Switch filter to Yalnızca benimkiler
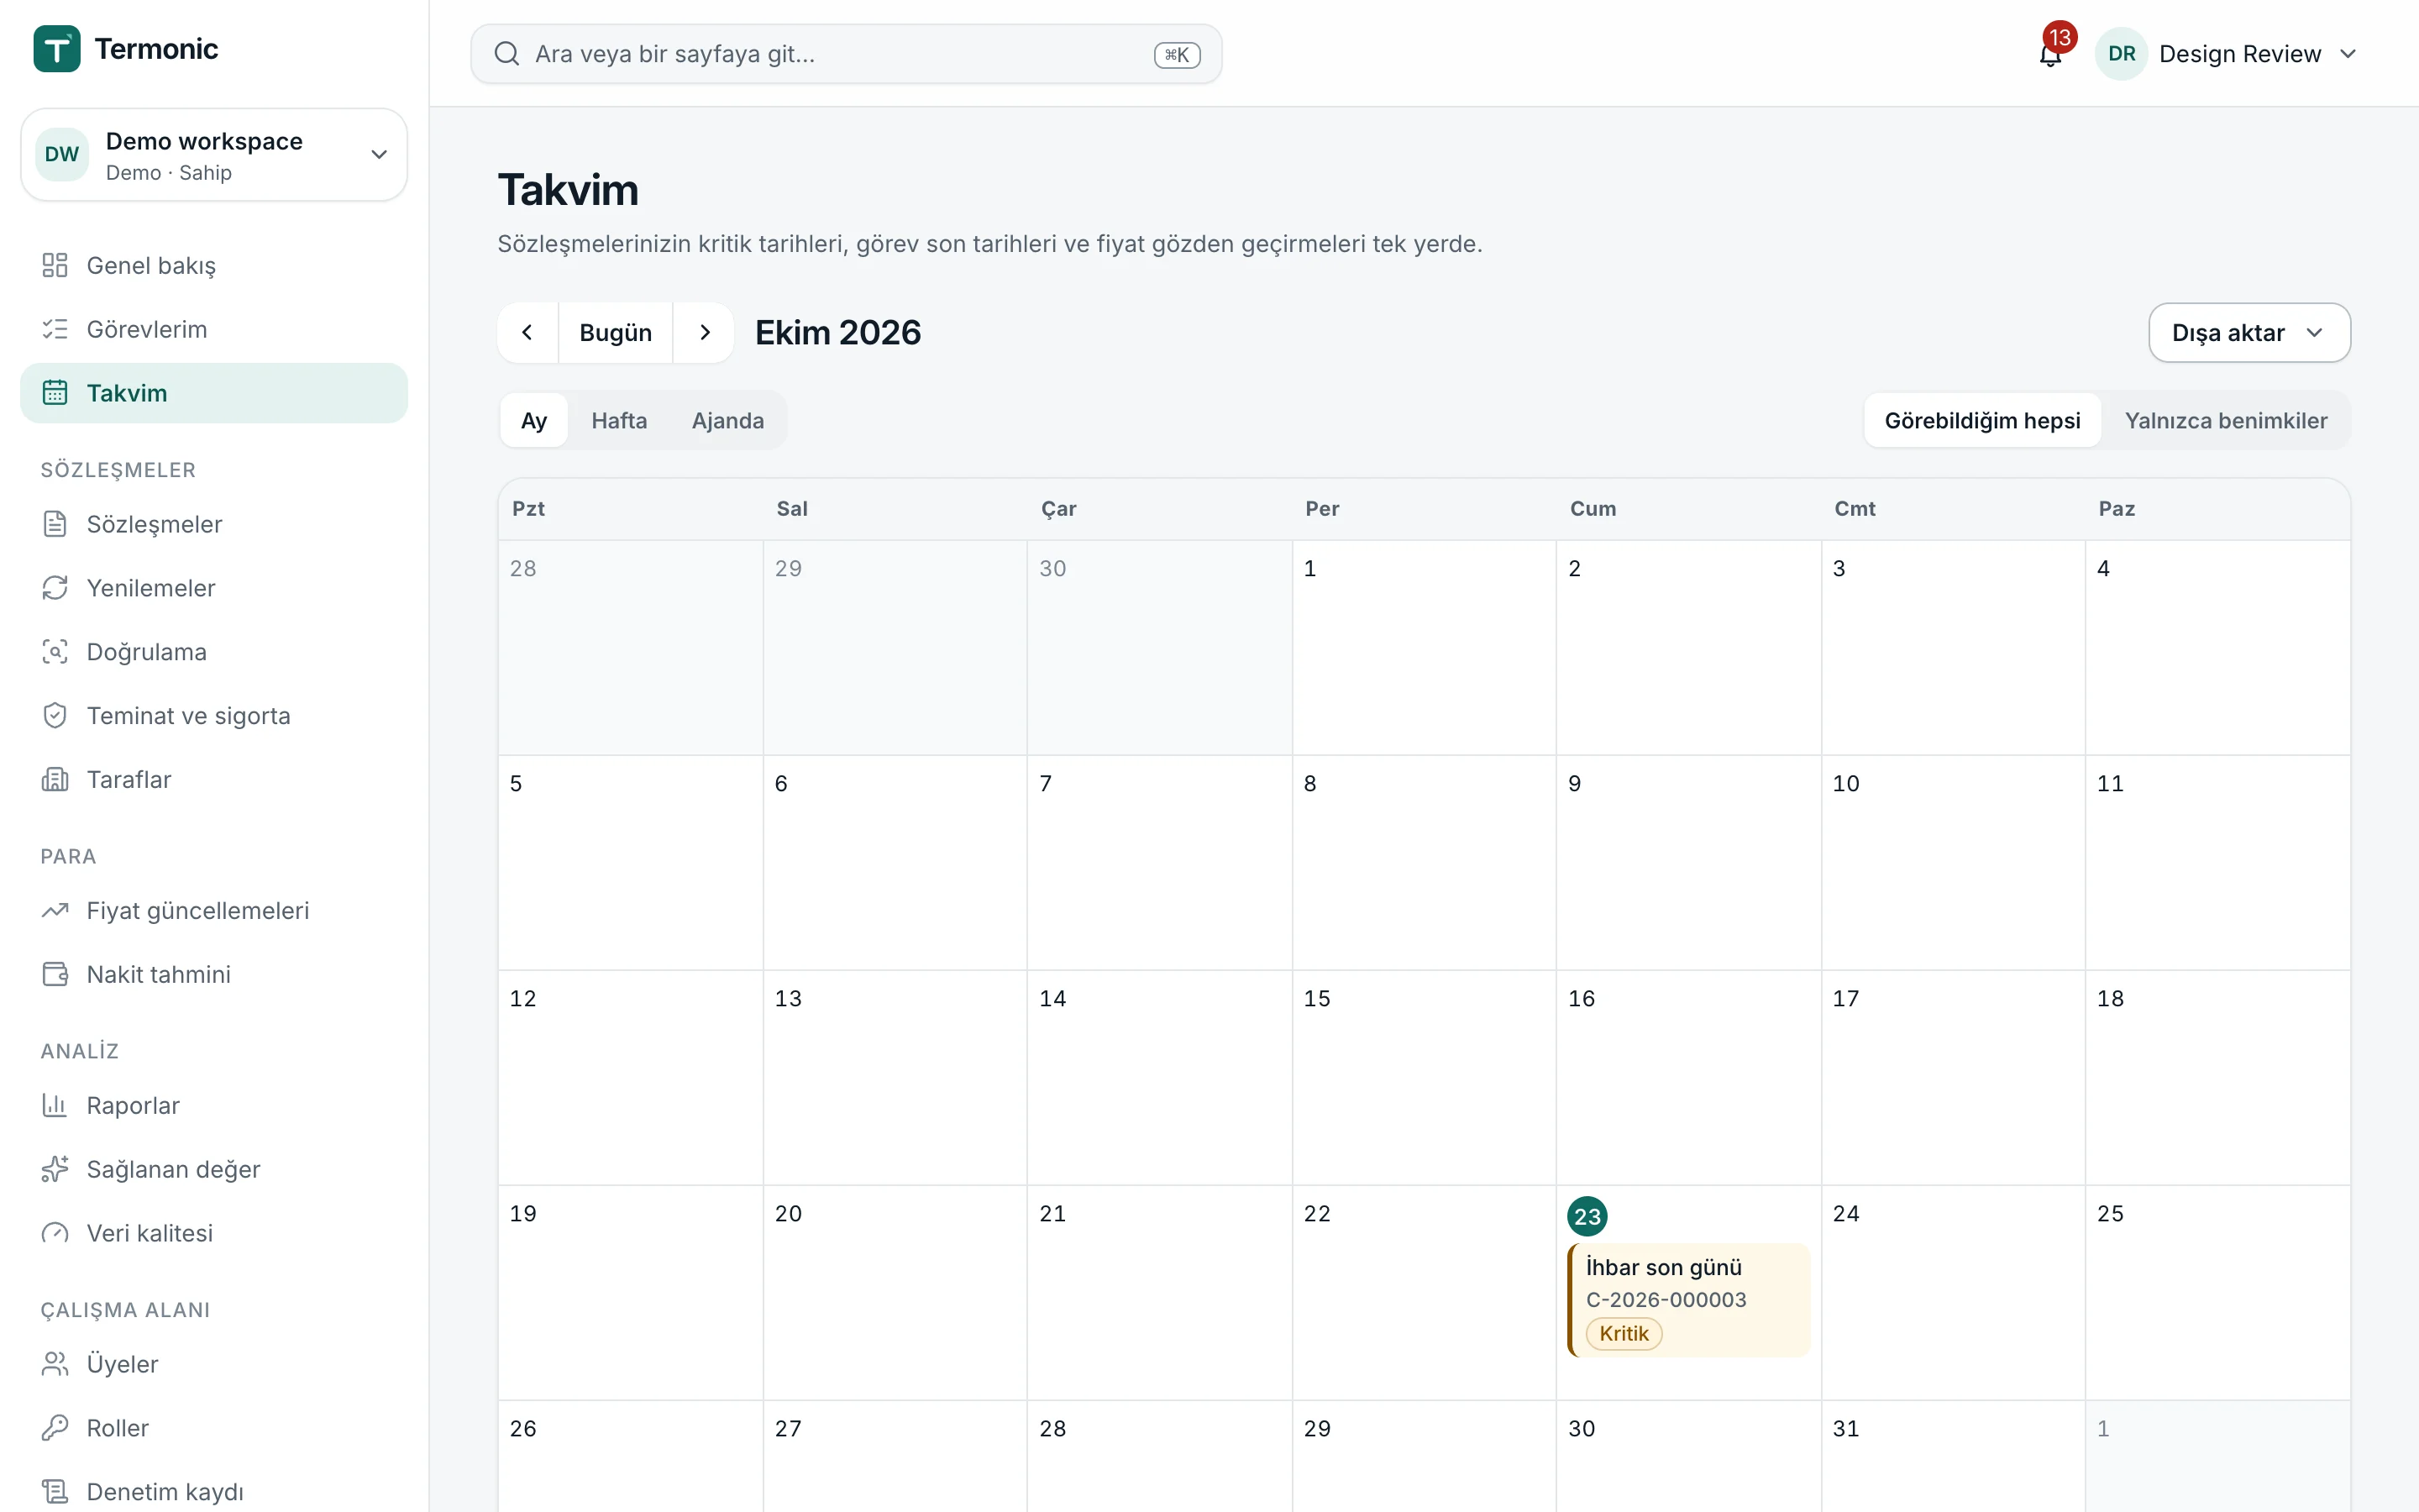 pos(2225,420)
